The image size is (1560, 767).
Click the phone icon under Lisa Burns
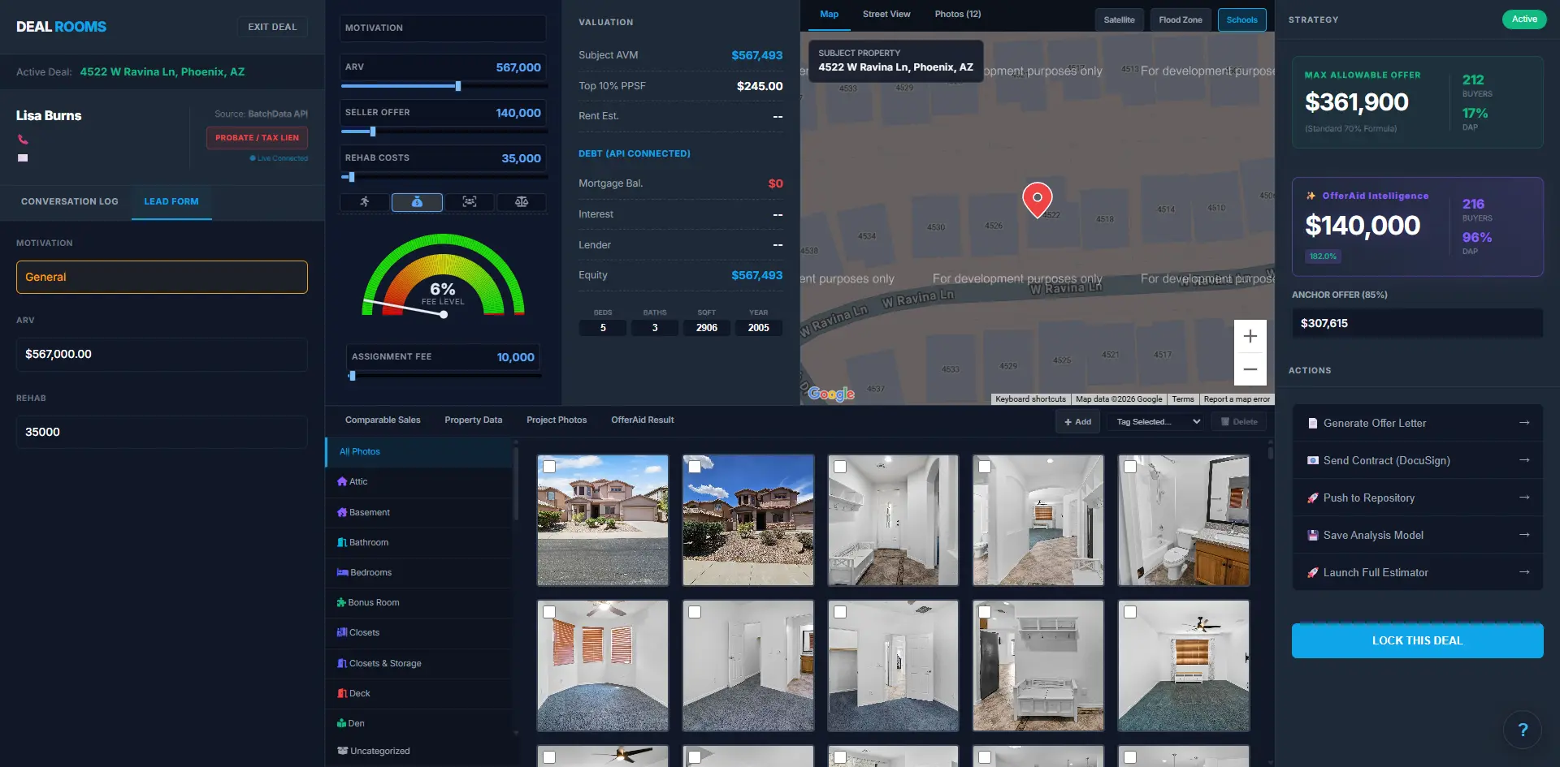(x=23, y=140)
